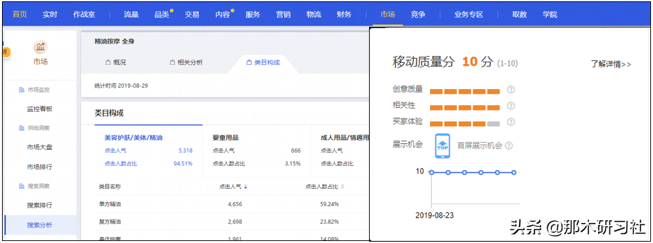Open the 取数 navigation item
The height and width of the screenshot is (243, 653).
point(519,15)
